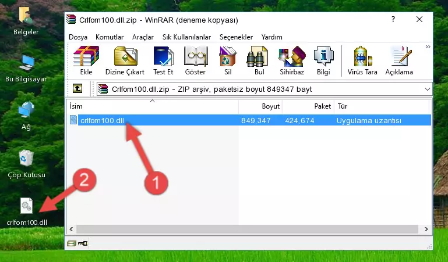Open the Seçenekler menu
Viewport: 448px width, 262px height.
[236, 37]
